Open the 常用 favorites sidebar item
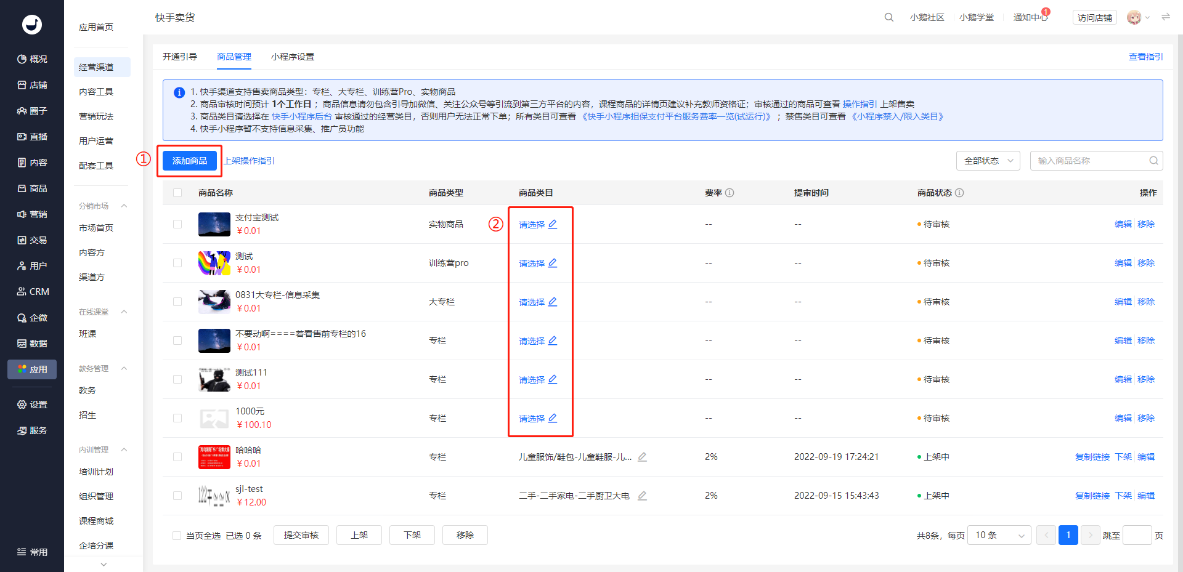Viewport: 1183px width, 572px height. click(x=32, y=552)
